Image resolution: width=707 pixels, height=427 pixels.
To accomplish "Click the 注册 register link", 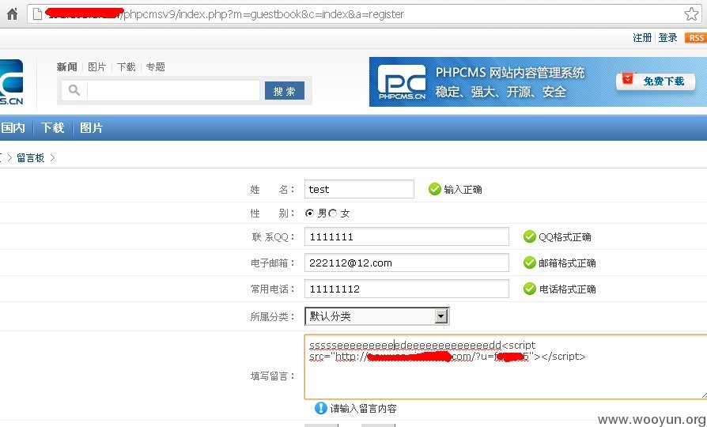I will 642,38.
